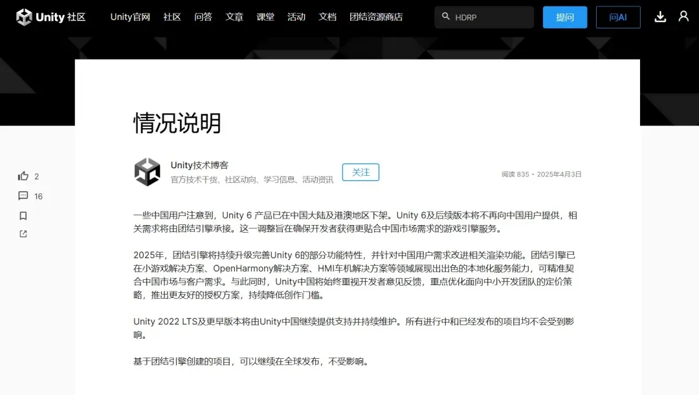Image resolution: width=699 pixels, height=395 pixels.
Task: Click the 情况说明 article title
Action: pos(177,123)
